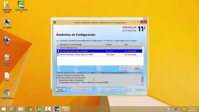Launch Internet Explorer from the taskbar
This screenshot has height=112, width=199.
(x=12, y=109)
